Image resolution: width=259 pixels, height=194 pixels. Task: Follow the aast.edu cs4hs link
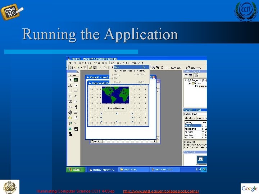[161, 191]
